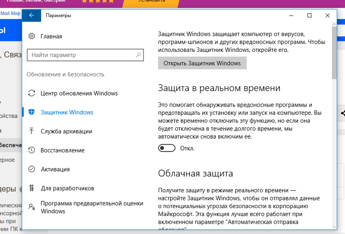The height and width of the screenshot is (234, 345).
Task: Click the scroll up arrow in Settings
Action: tap(334, 24)
